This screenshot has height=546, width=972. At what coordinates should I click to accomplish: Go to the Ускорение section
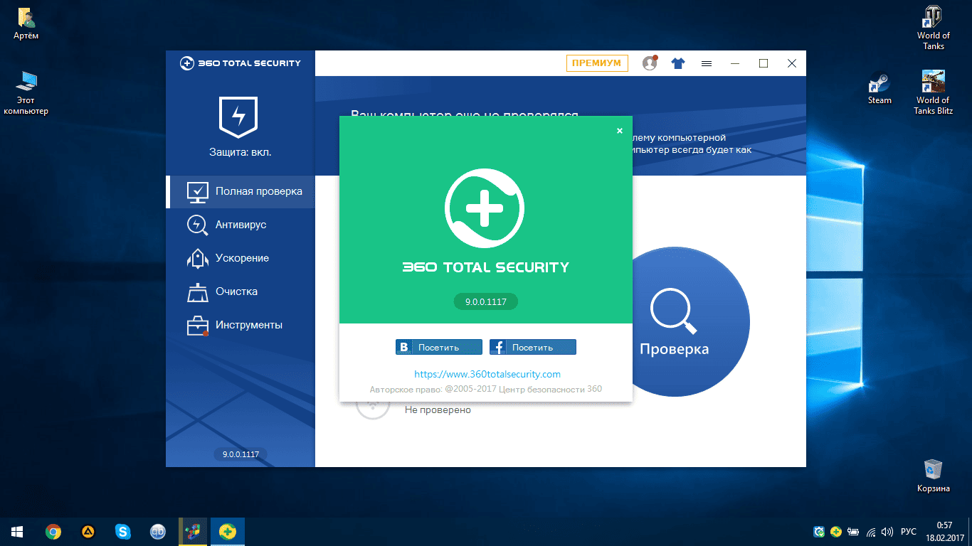point(241,258)
